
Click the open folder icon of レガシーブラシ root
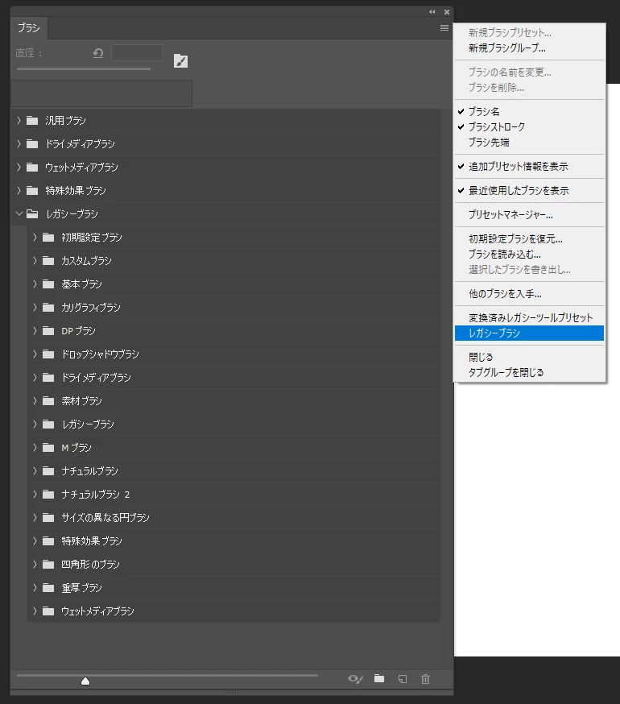pos(32,213)
